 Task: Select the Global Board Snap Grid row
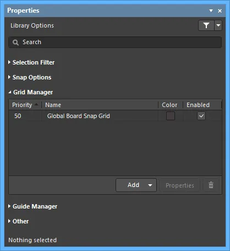pos(115,116)
